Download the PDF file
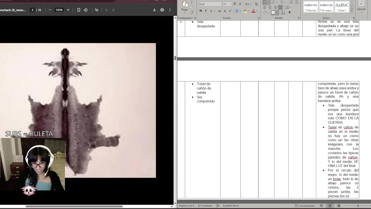Viewport: 371px width, 209px height. (154, 10)
